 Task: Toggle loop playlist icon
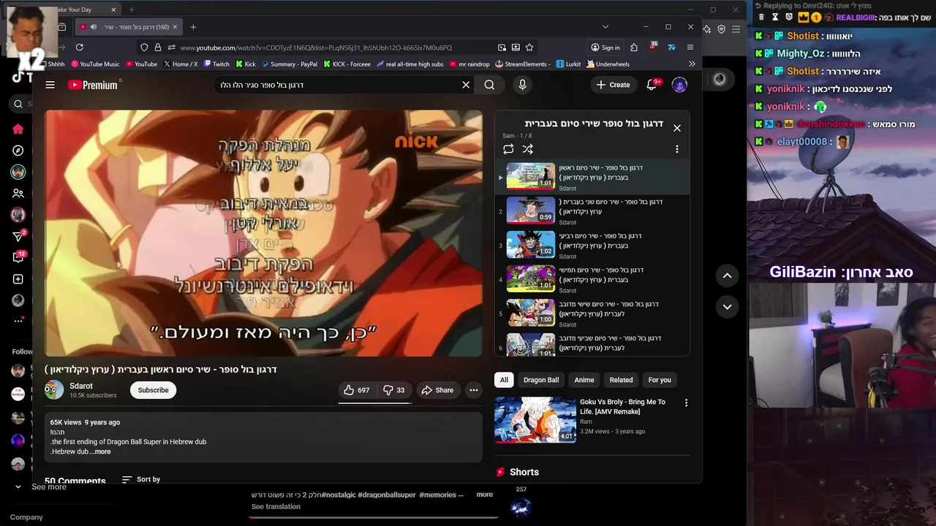tap(508, 149)
